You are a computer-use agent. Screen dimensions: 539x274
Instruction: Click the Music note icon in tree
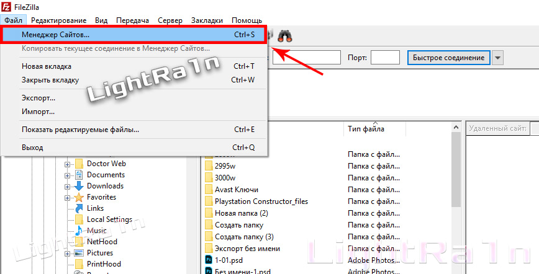(79, 231)
